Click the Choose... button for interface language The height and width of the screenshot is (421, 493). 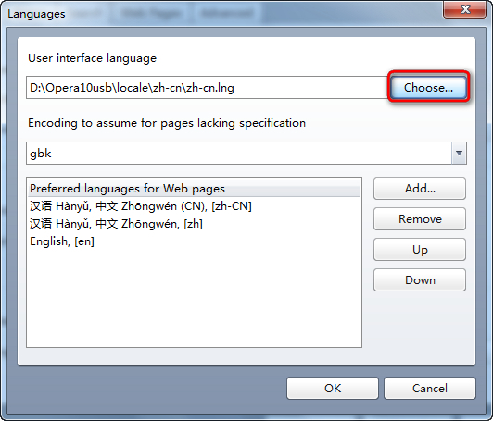[428, 87]
